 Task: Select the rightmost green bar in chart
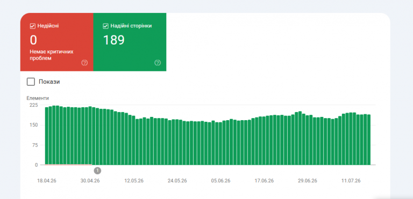[369, 139]
